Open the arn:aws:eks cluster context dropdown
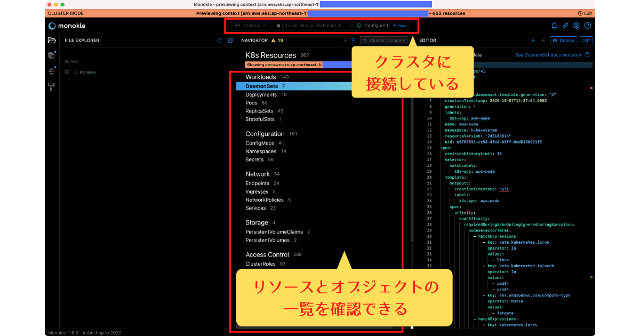 click(315, 26)
